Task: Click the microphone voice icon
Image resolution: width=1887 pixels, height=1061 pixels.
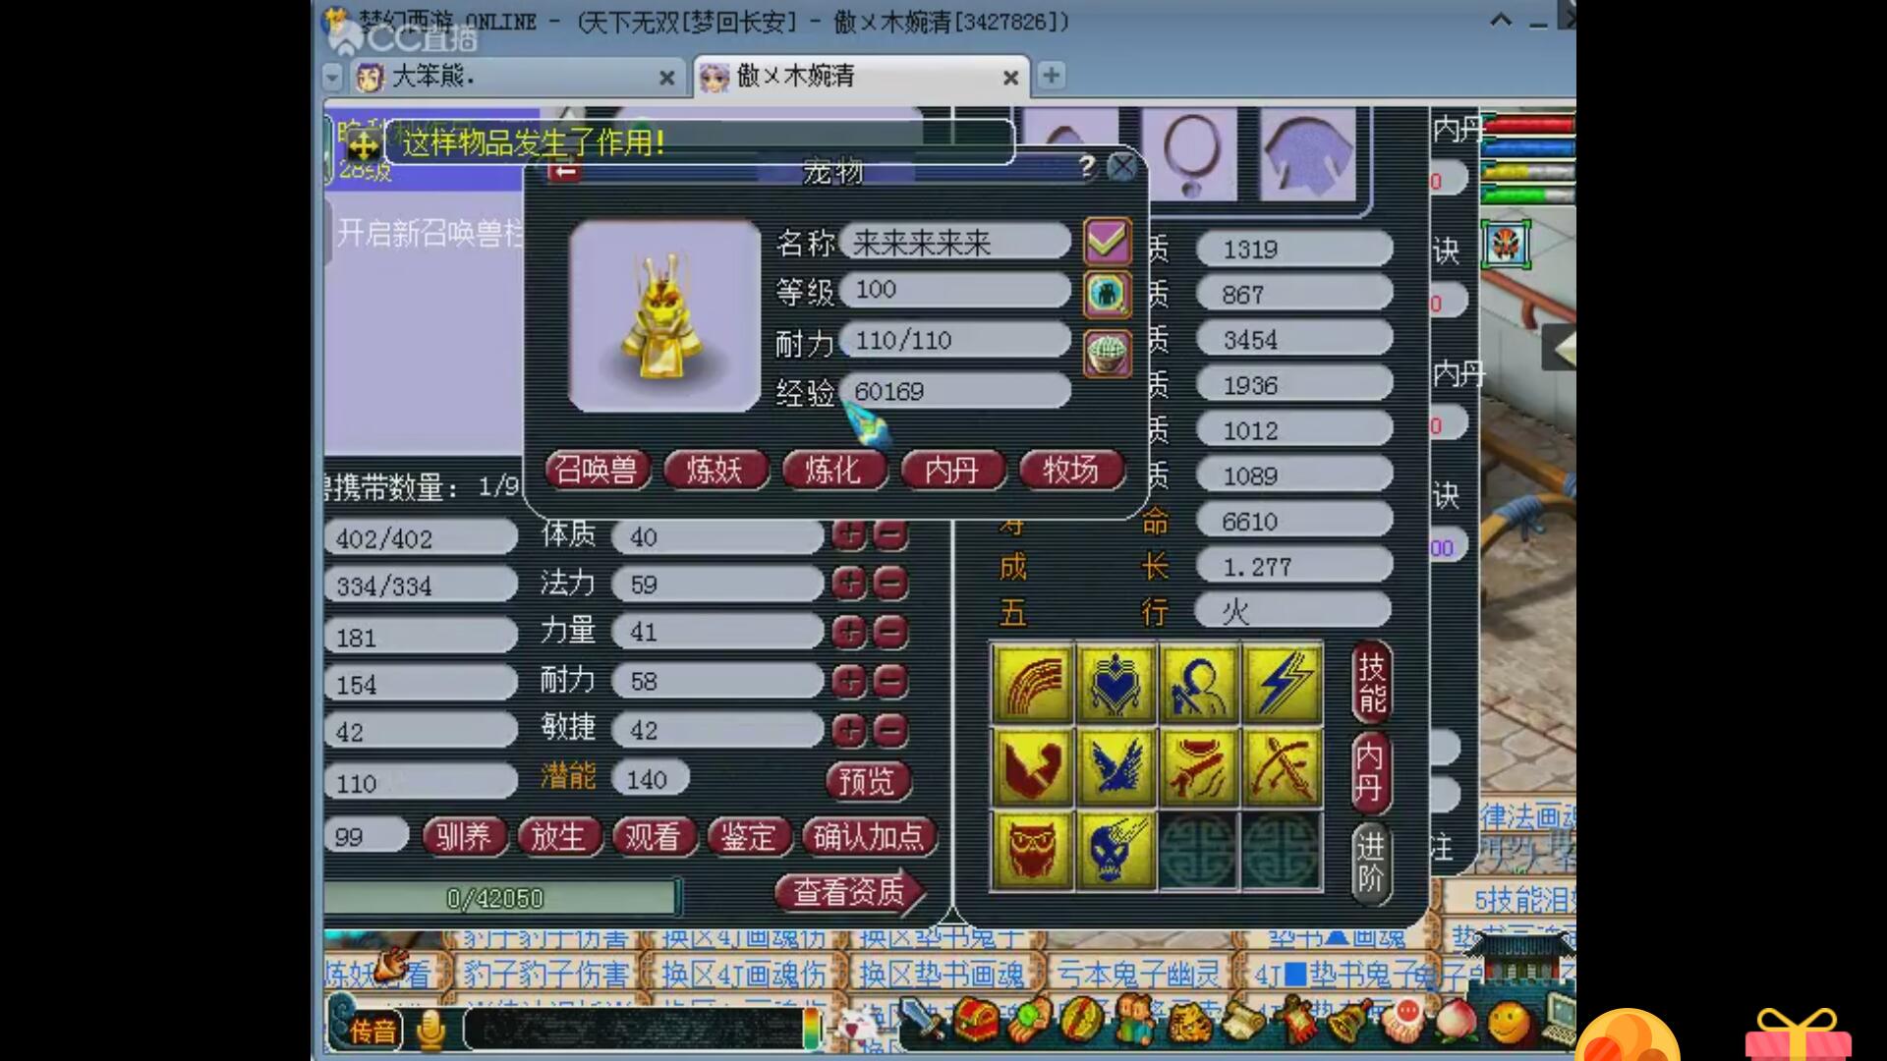Action: (430, 1030)
